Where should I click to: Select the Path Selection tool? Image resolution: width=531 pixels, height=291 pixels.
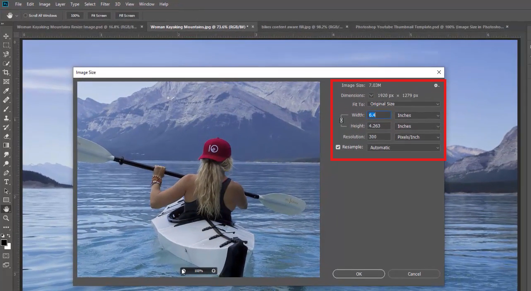point(6,191)
